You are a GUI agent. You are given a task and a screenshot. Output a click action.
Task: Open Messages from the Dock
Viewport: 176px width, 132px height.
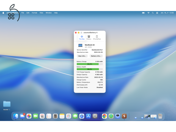click(75, 116)
